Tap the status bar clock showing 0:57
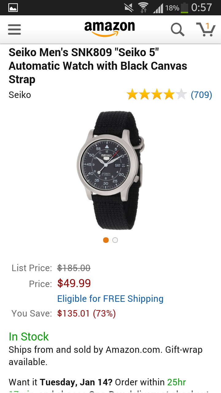This screenshot has height=393, width=221. coord(202,8)
